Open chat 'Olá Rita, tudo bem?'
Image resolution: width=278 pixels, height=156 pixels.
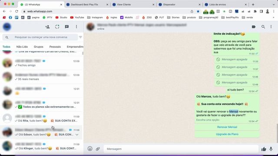click(x=42, y=118)
